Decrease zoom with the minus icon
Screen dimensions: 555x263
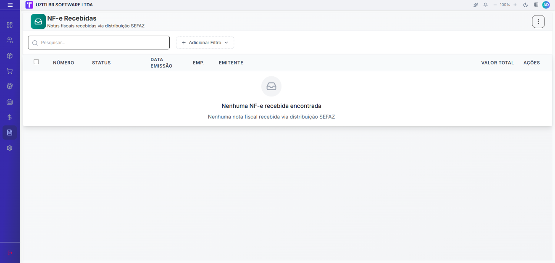coord(495,5)
